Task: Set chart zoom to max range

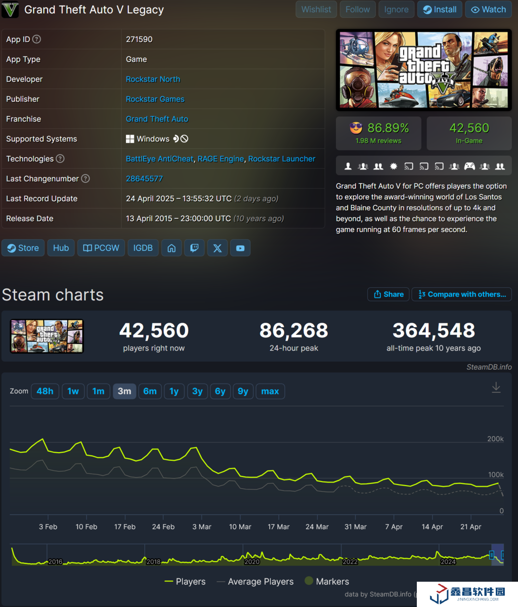Action: [x=270, y=391]
